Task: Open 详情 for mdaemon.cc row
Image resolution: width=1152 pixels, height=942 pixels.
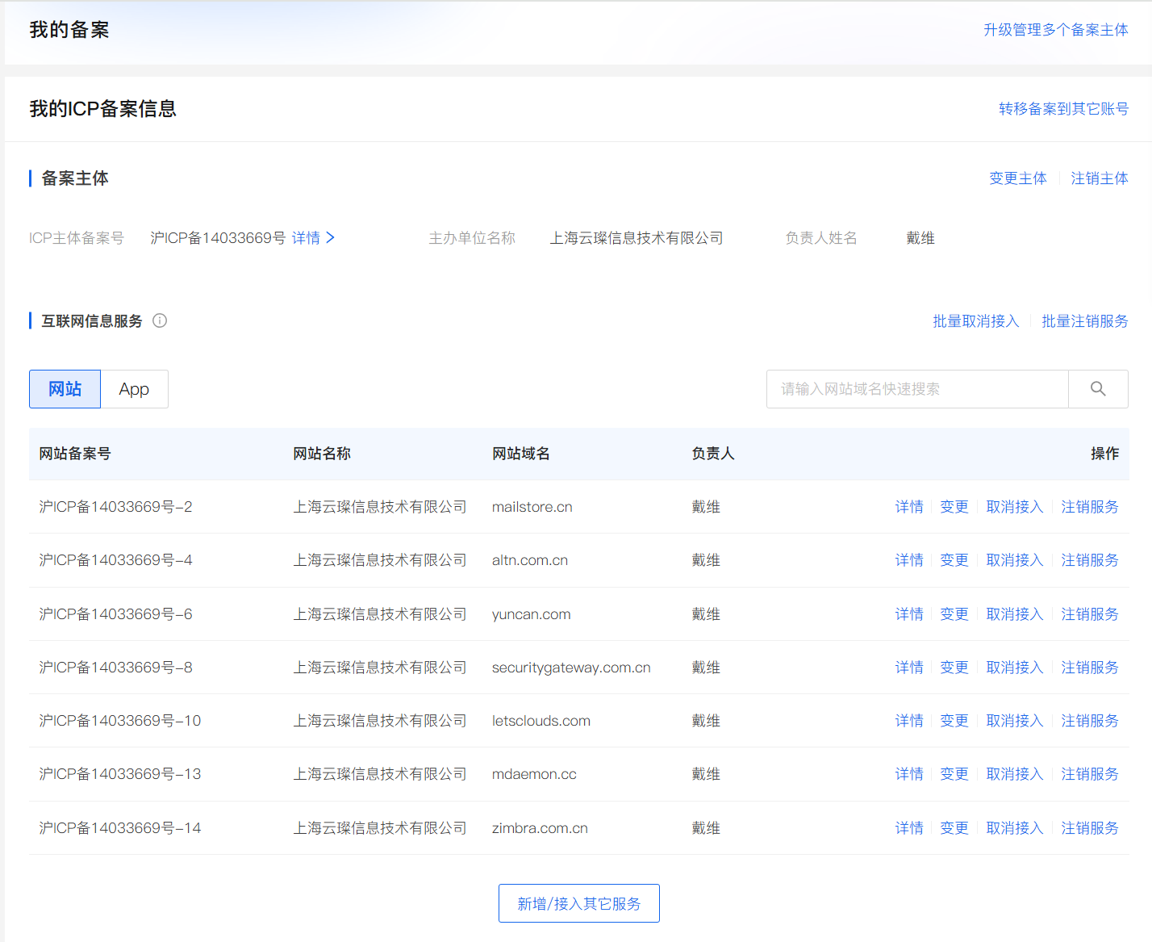Action: pyautogui.click(x=909, y=774)
